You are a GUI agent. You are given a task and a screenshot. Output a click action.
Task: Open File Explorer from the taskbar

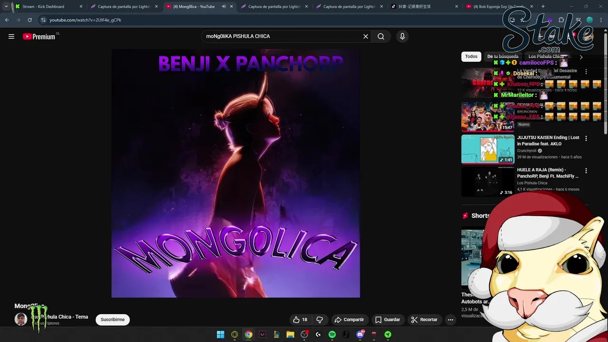(290, 334)
